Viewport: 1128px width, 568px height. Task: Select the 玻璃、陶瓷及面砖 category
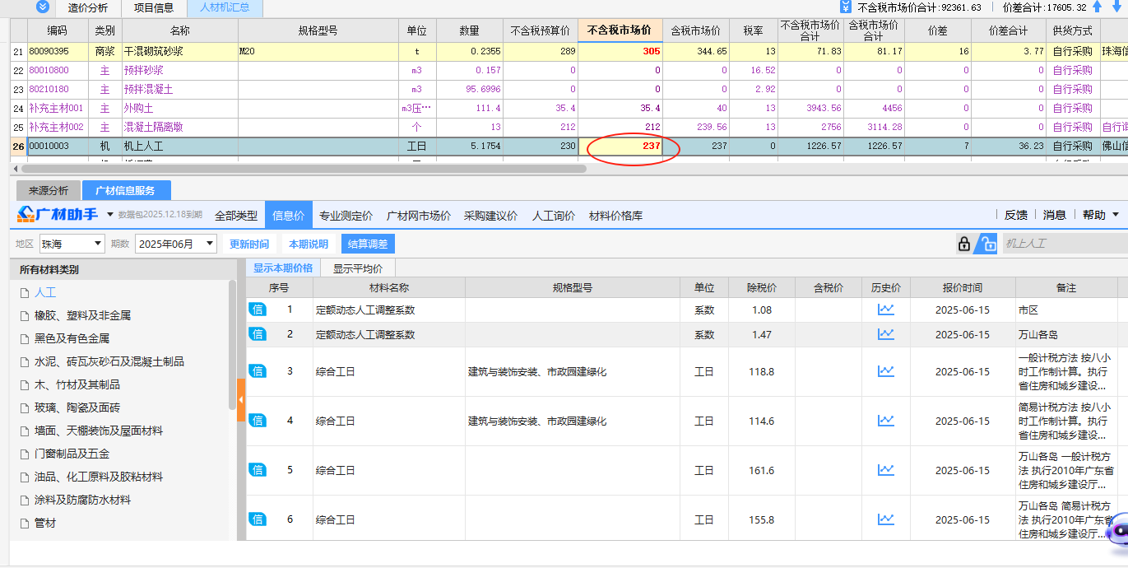pyautogui.click(x=77, y=407)
